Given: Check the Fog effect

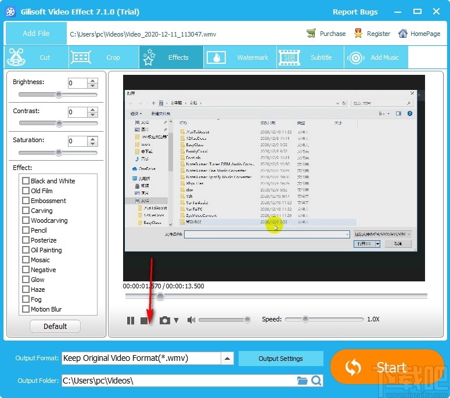Looking at the screenshot, I should [26, 299].
